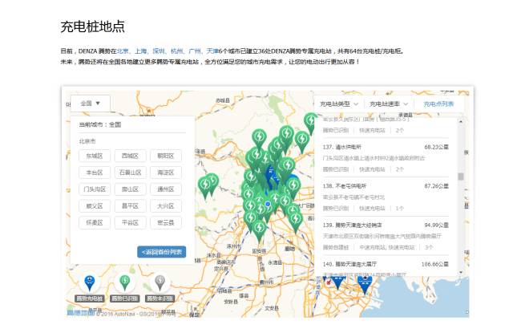Click the blue current-location dot on the map
Screen dimensions: 513x333
[x=268, y=204]
